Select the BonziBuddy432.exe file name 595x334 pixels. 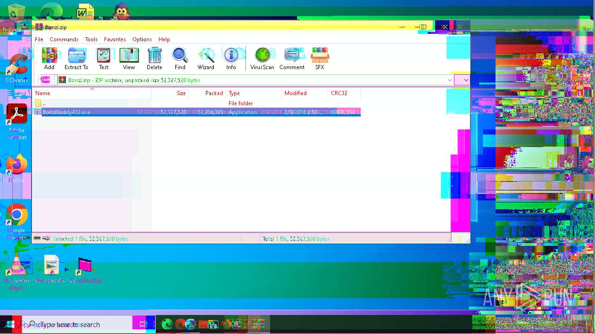(66, 112)
